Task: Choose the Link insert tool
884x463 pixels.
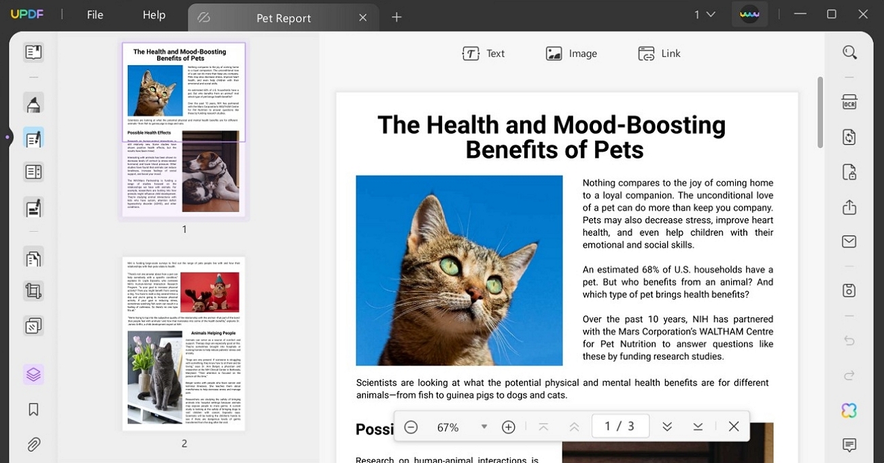Action: tap(659, 54)
